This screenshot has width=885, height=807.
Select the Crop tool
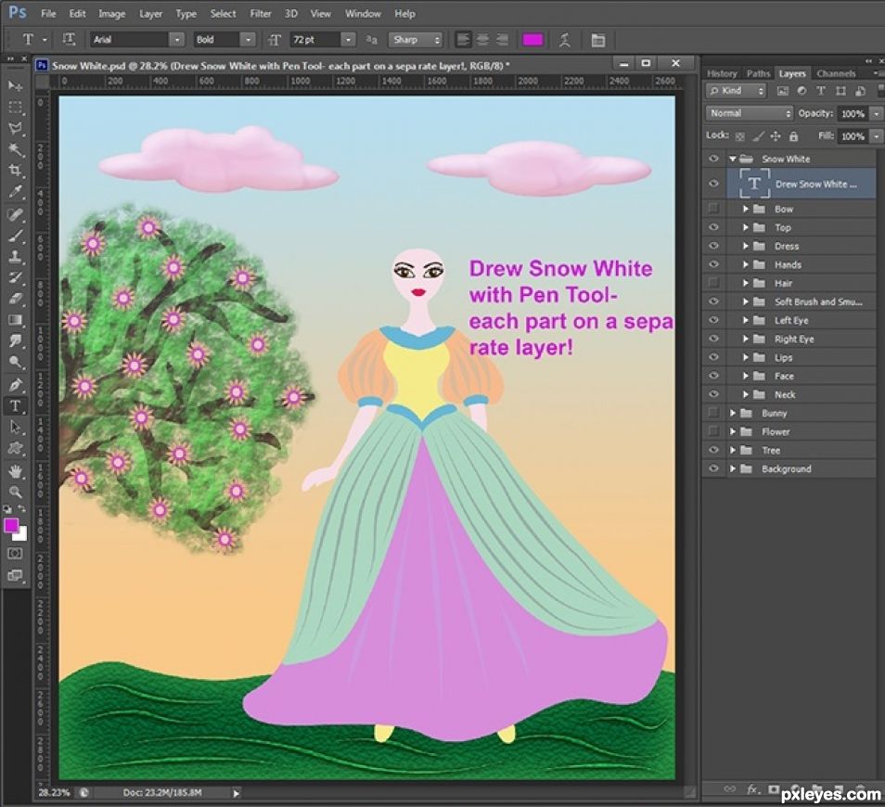point(15,170)
